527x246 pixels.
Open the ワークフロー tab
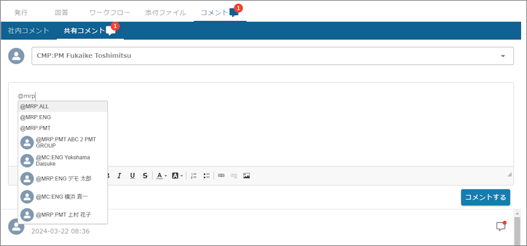(109, 12)
